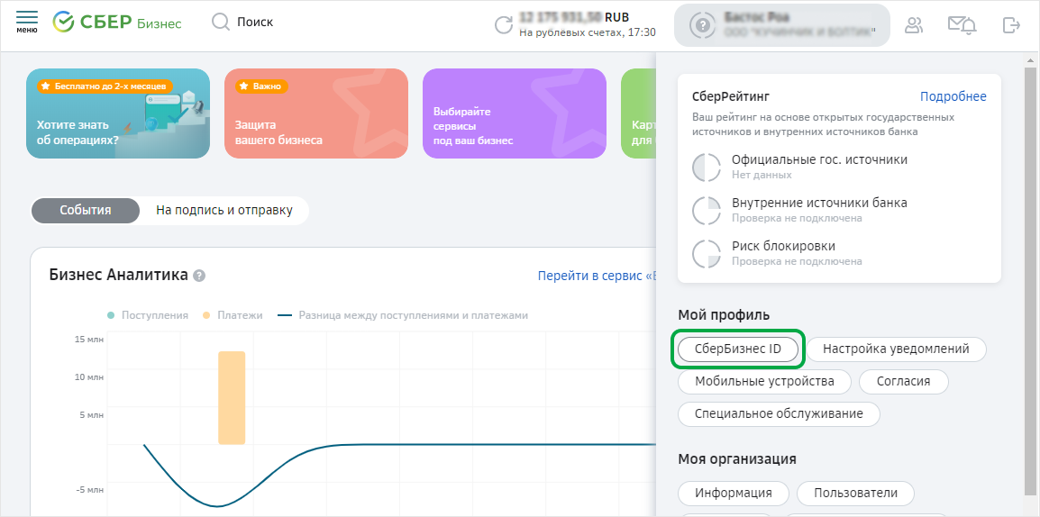The height and width of the screenshot is (517, 1040).
Task: Open Настройка уведомлений settings
Action: 896,349
